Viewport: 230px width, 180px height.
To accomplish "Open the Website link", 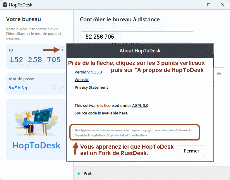I will pos(82,80).
